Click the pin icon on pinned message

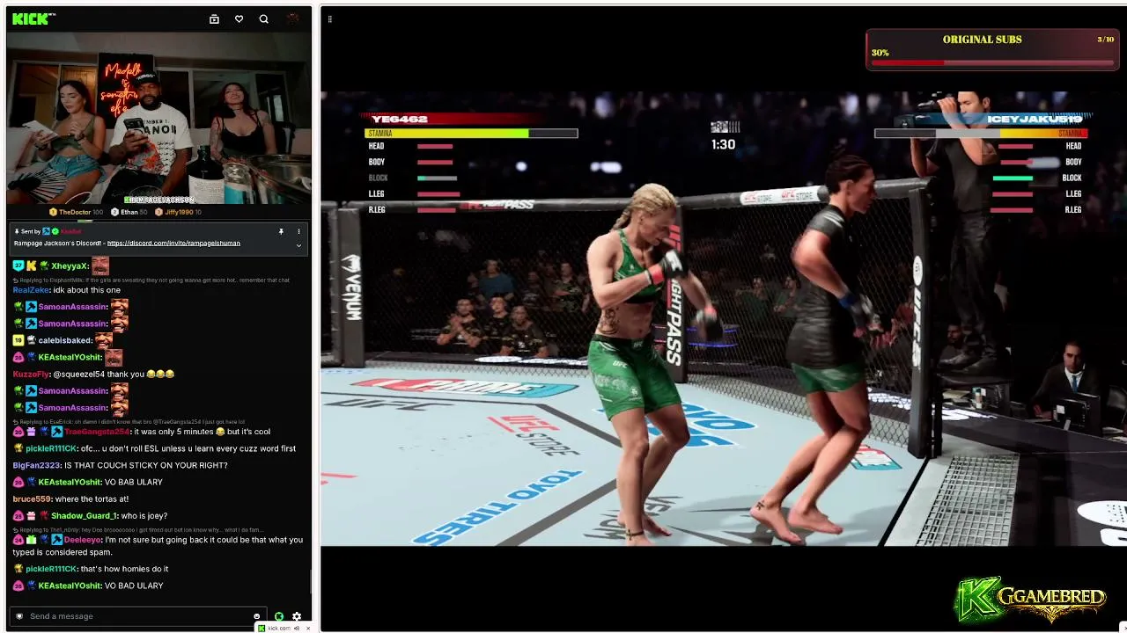[281, 231]
